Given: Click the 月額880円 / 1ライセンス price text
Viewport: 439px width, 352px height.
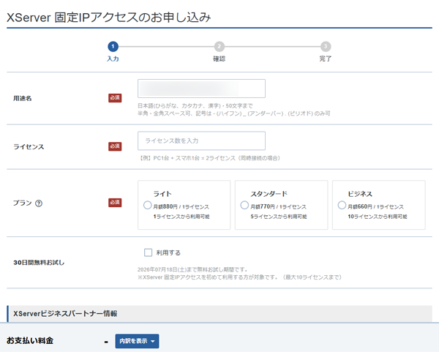Looking at the screenshot, I should coord(181,206).
